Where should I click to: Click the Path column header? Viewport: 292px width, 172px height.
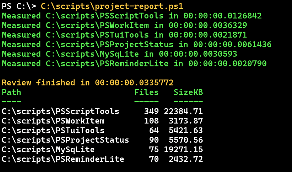[11, 92]
